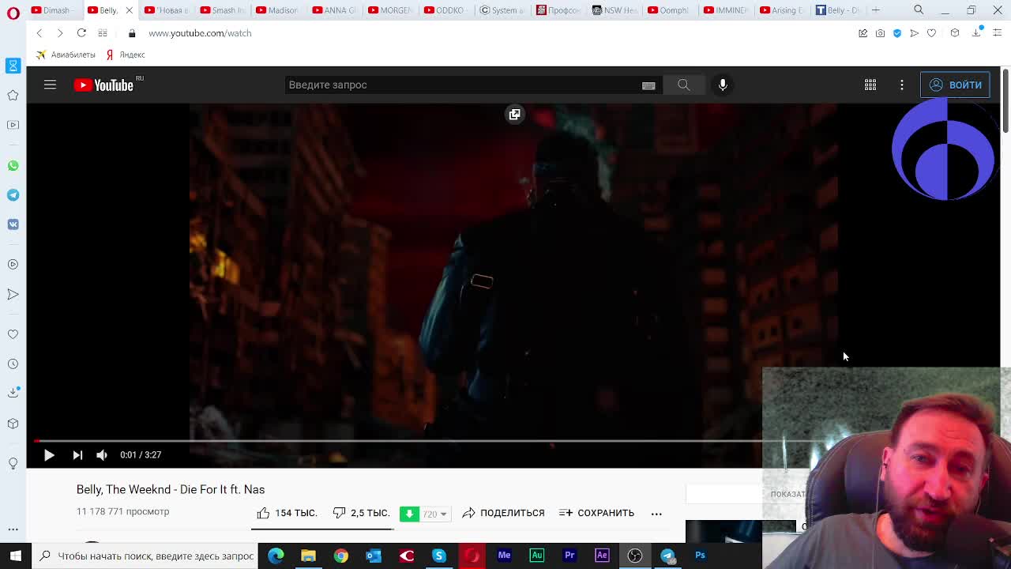Open Авиабилеты bookmark

pyautogui.click(x=66, y=55)
